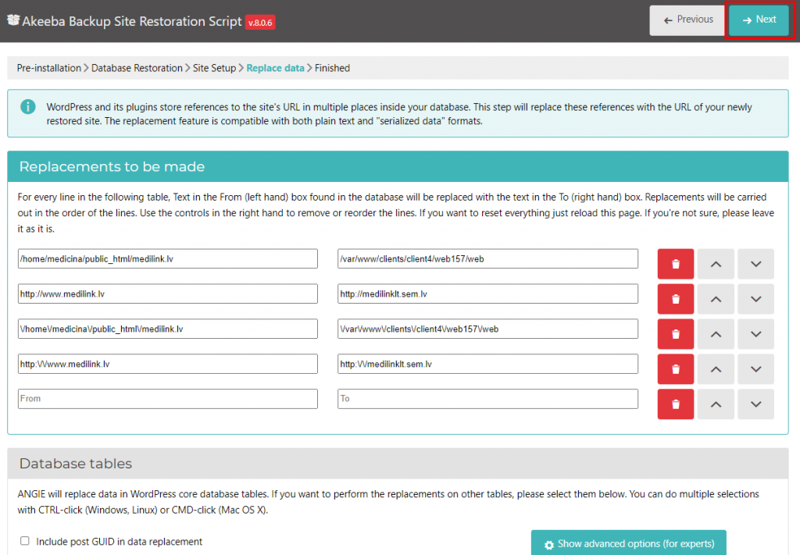Click the info icon in notice box

(27, 106)
